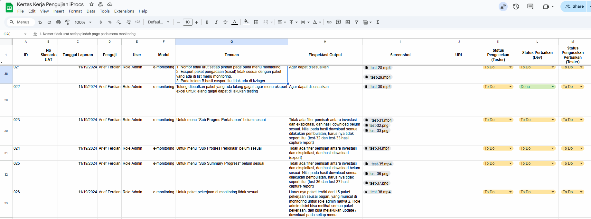This screenshot has width=591, height=219.
Task: Open version history clock icon
Action: [516, 6]
